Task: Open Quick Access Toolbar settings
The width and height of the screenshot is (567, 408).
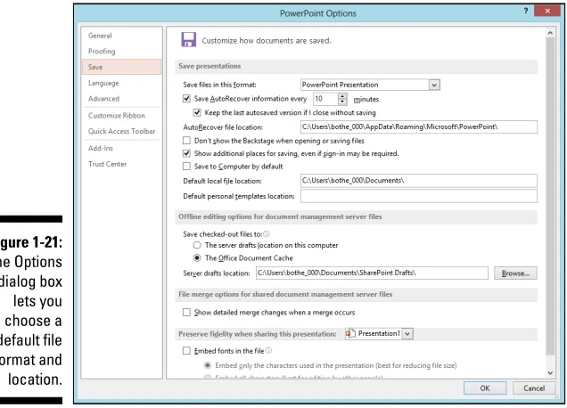Action: point(121,131)
